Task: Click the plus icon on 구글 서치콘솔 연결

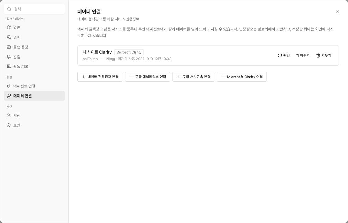Action: click(179, 77)
